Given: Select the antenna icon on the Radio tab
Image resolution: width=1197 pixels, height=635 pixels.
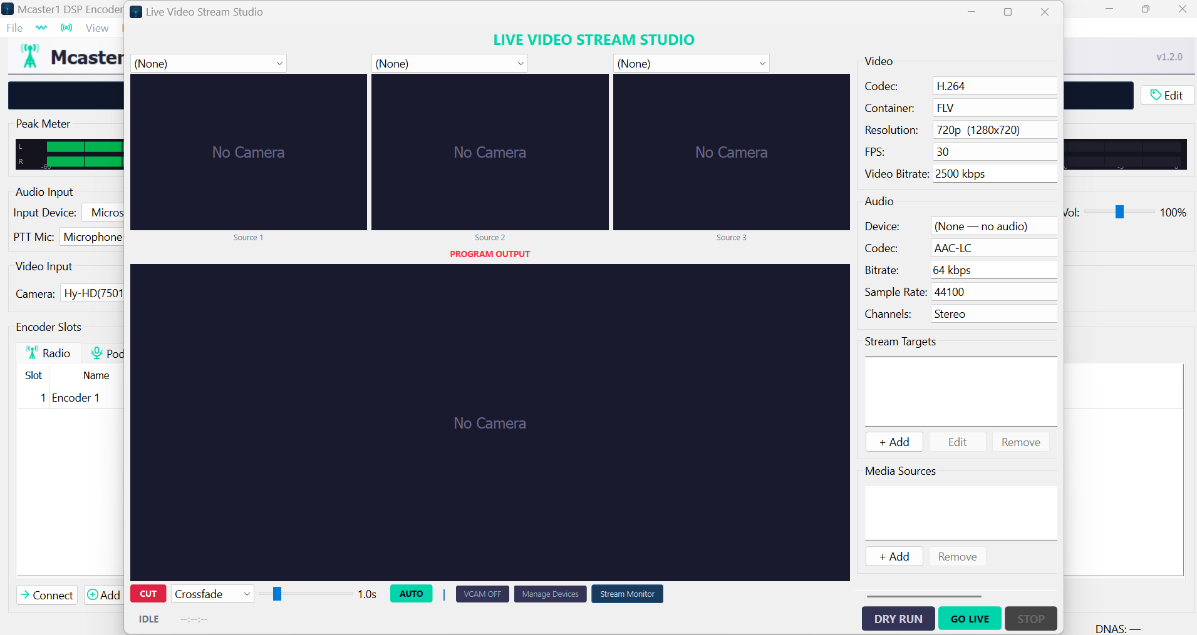Looking at the screenshot, I should pos(32,352).
